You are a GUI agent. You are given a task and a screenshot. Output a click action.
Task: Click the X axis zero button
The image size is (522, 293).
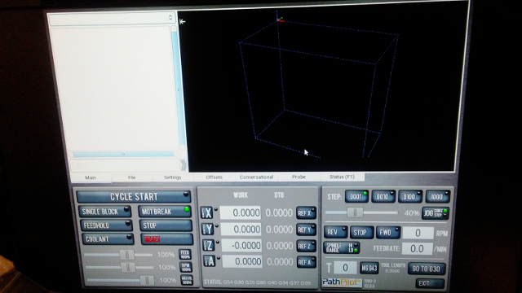click(x=207, y=212)
